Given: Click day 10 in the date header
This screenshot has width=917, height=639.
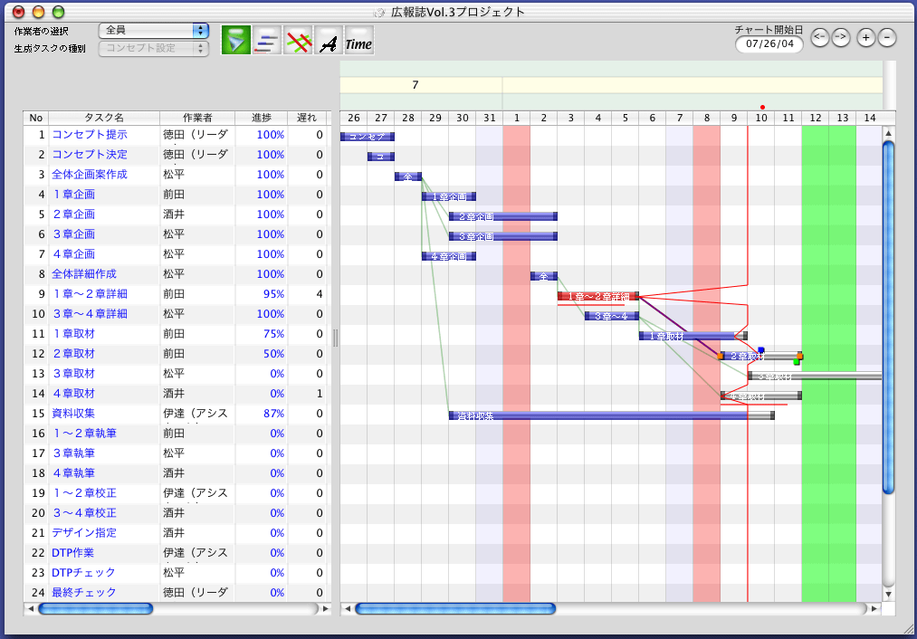Looking at the screenshot, I should (761, 118).
